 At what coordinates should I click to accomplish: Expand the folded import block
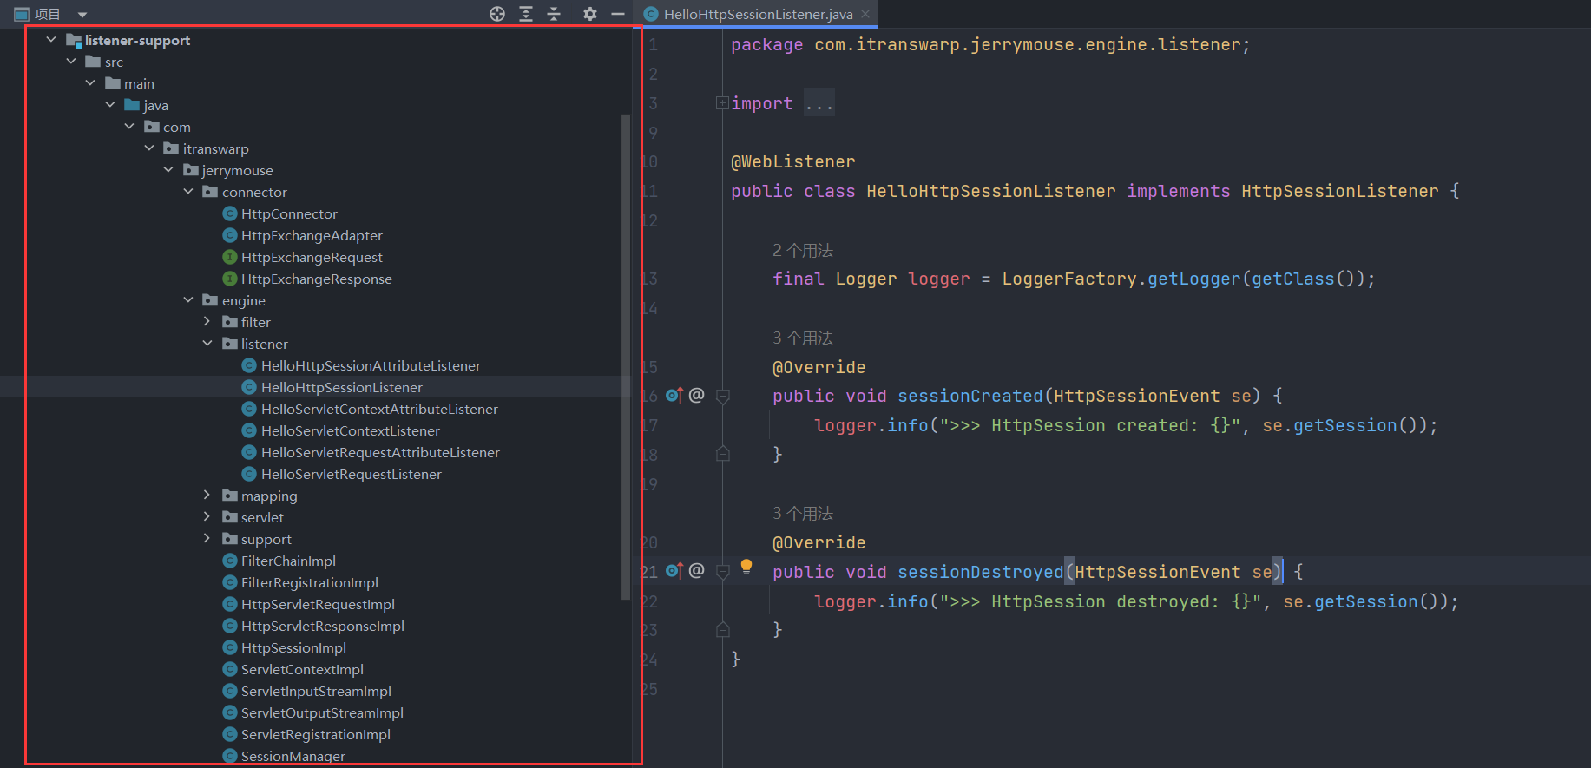pyautogui.click(x=722, y=103)
